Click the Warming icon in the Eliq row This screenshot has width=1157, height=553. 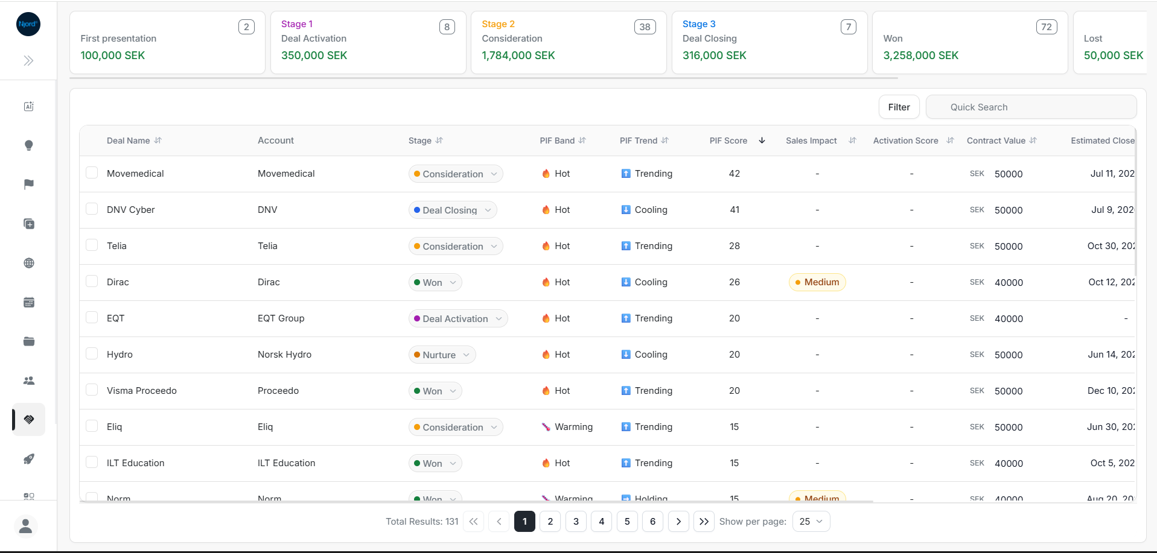(x=546, y=427)
